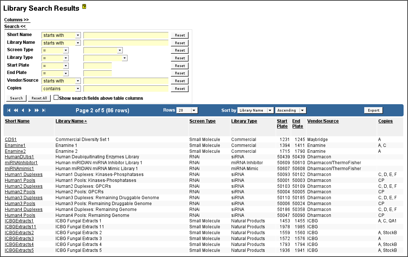Reset the Short Name filter
The width and height of the screenshot is (408, 257).
180,35
